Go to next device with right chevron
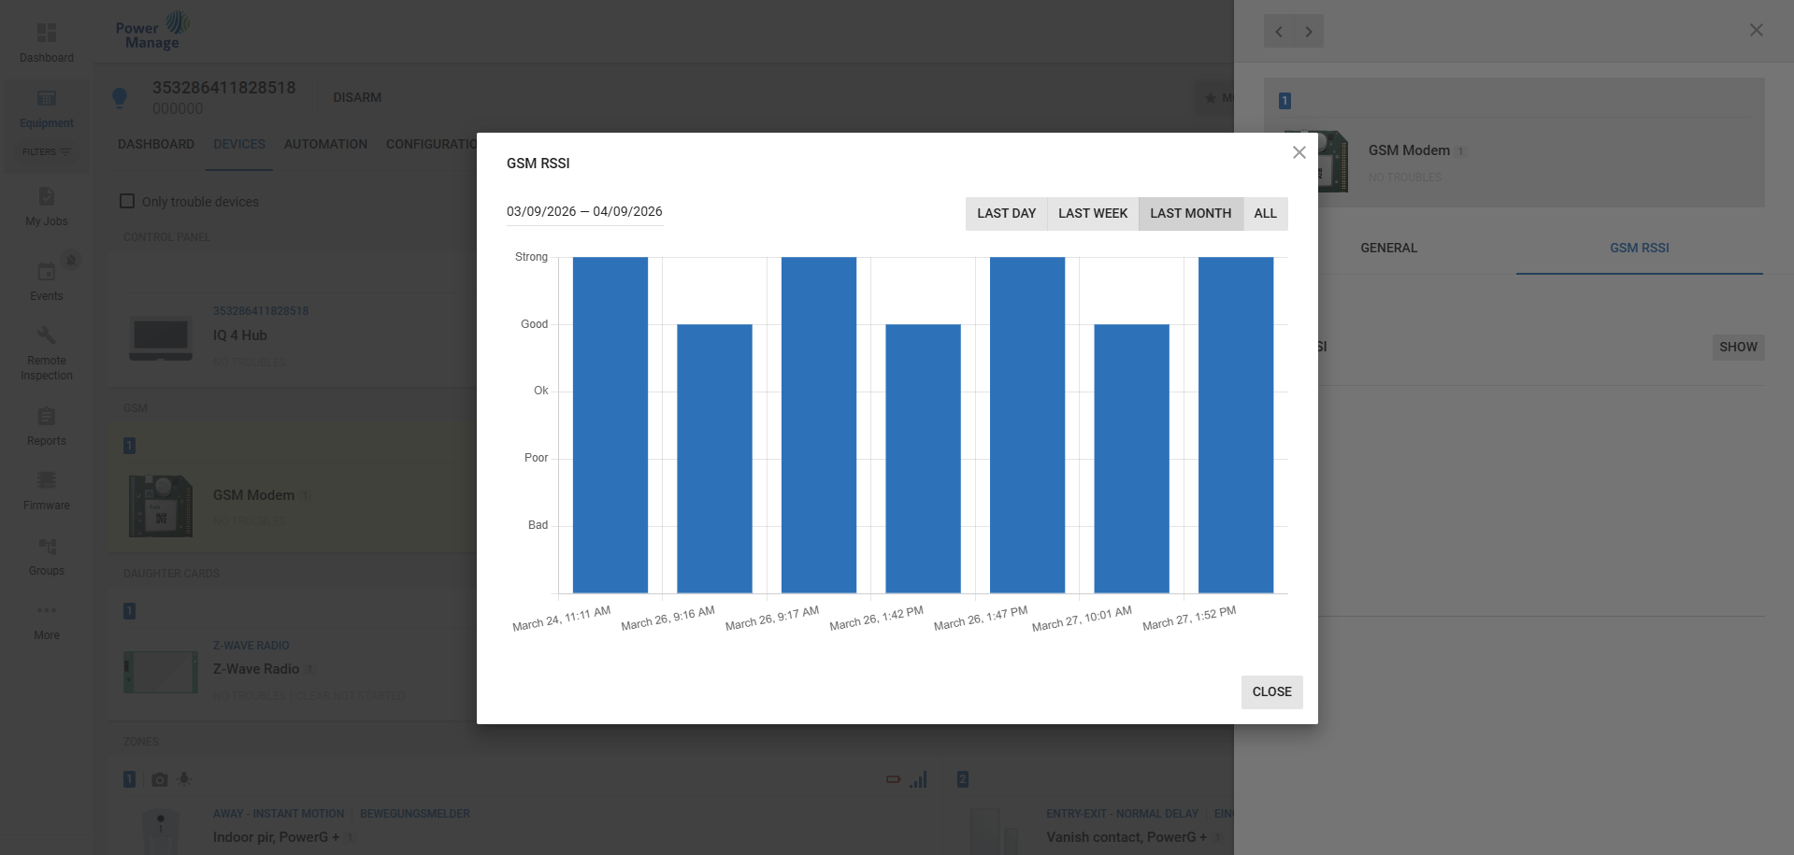 click(1309, 32)
